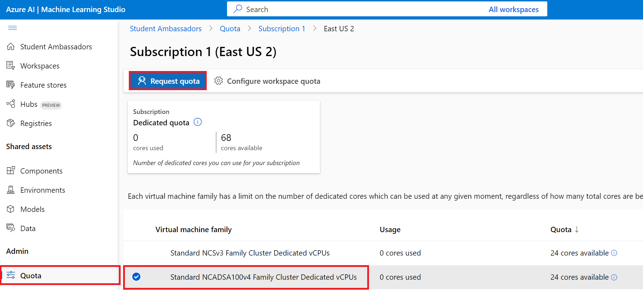Click "24 cores available" in NCADSA100v4 row
643x290 pixels.
coord(579,277)
